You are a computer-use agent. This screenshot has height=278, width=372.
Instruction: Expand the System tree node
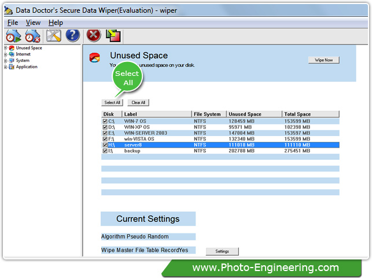tap(5, 61)
